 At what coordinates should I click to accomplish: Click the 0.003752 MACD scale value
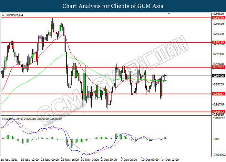(219, 118)
